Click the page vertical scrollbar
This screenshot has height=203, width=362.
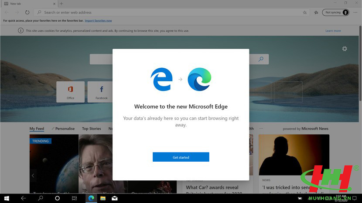[360, 63]
